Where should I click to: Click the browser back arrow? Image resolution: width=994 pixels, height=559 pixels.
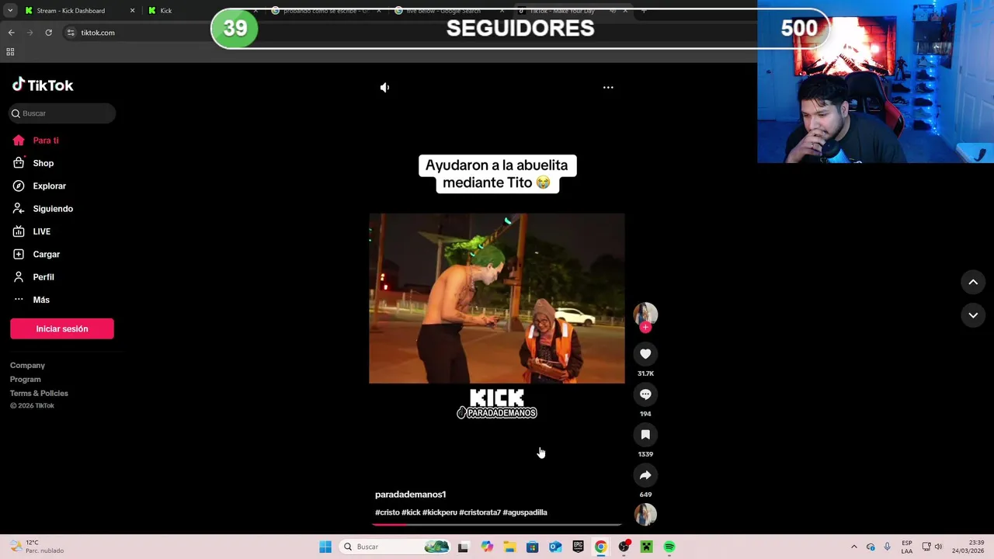(11, 33)
